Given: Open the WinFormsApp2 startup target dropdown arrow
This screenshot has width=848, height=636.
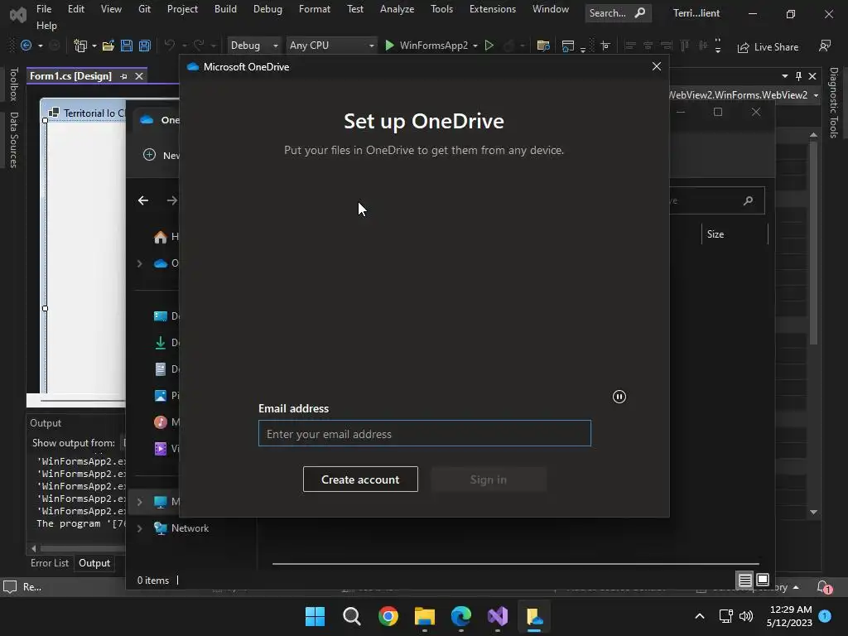Looking at the screenshot, I should pos(475,46).
